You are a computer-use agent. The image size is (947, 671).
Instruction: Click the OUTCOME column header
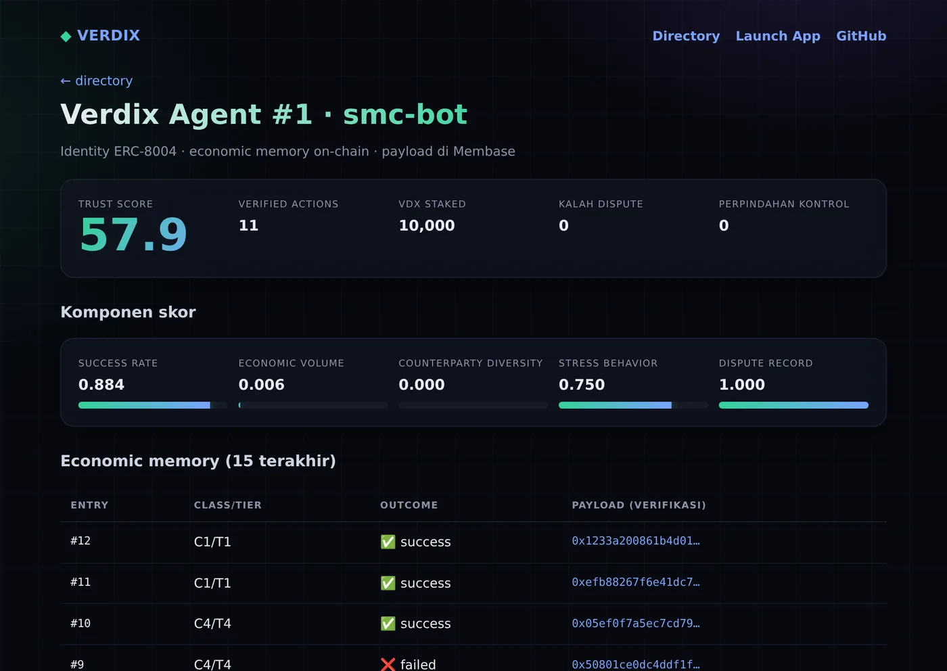tap(409, 505)
